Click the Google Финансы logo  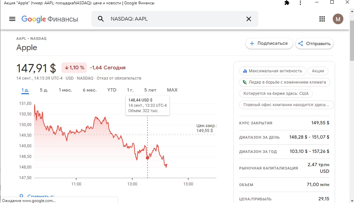(x=50, y=19)
